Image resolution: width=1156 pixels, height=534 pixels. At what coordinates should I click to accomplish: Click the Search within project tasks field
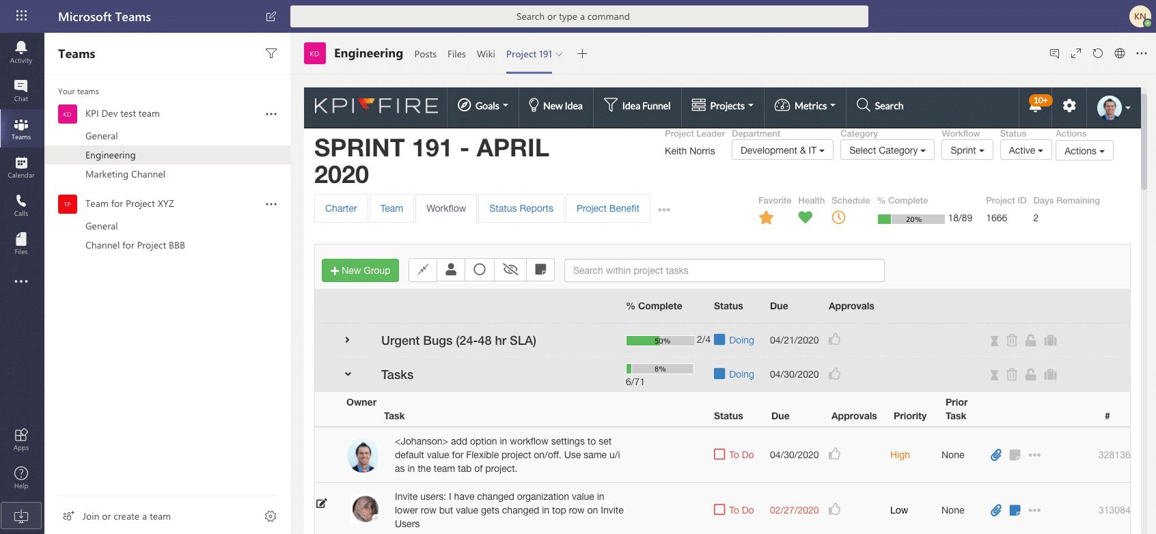[x=724, y=270]
